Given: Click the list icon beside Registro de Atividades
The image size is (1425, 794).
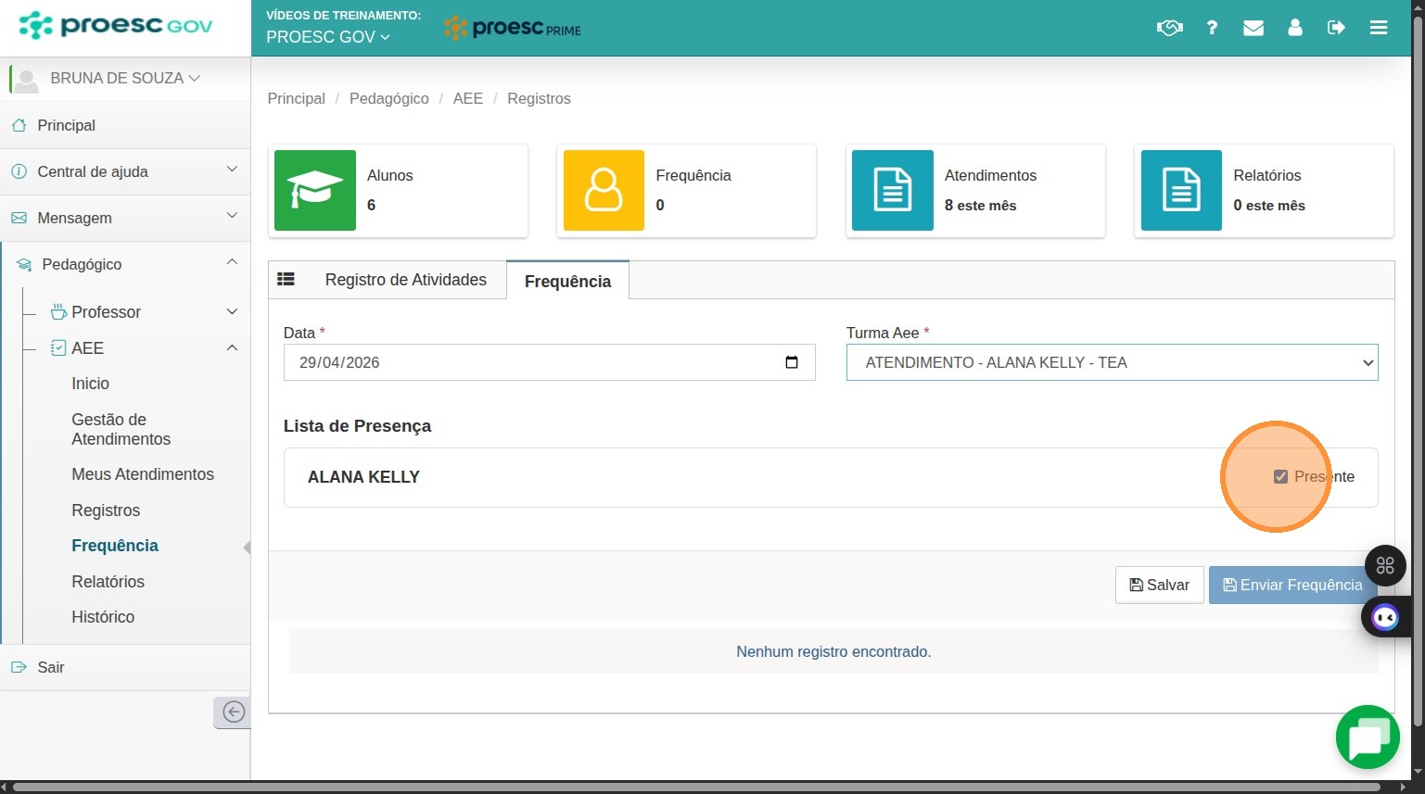Looking at the screenshot, I should [286, 279].
